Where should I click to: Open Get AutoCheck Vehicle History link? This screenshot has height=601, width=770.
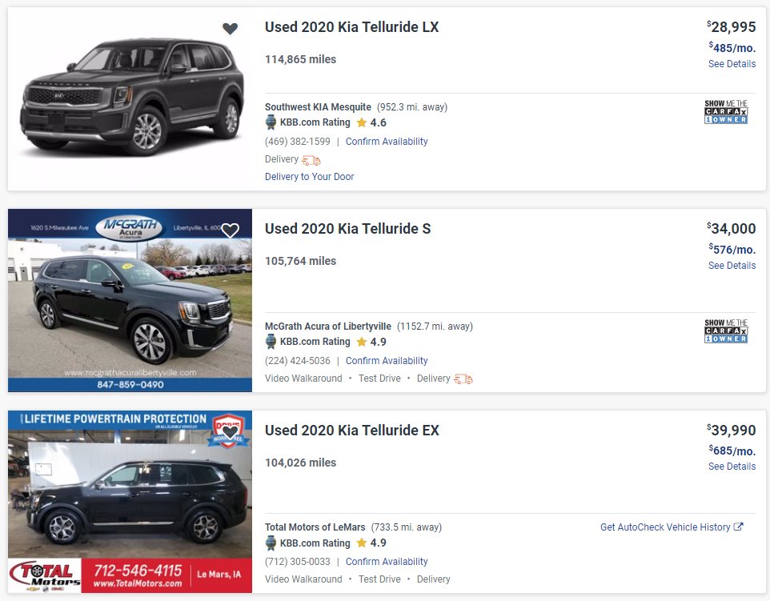coord(665,527)
